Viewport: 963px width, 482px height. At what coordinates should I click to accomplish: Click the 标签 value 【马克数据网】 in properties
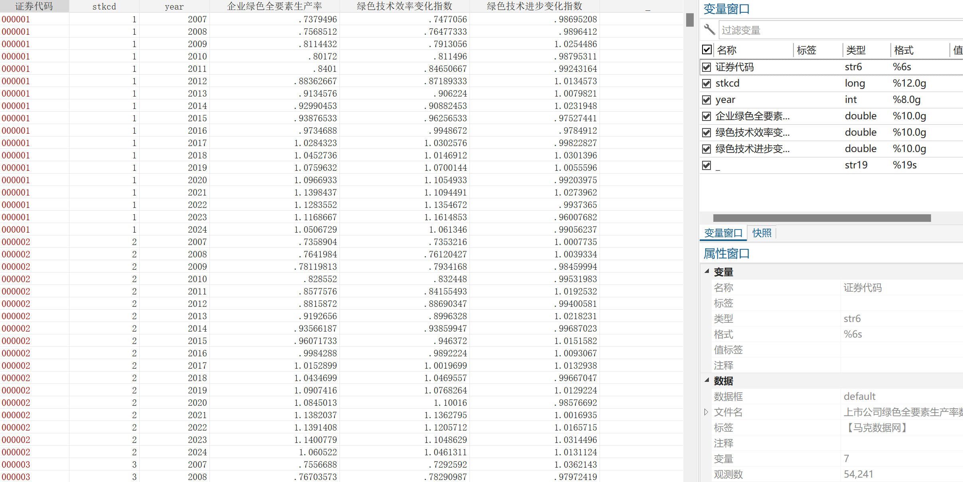pos(876,428)
